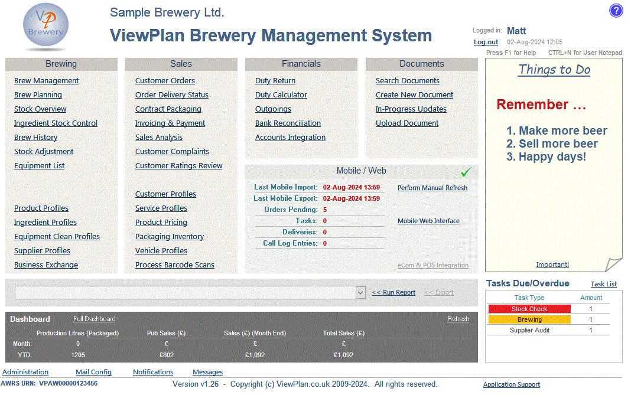This screenshot has width=631, height=395.
Task: Open the Administration menu
Action: tap(25, 372)
